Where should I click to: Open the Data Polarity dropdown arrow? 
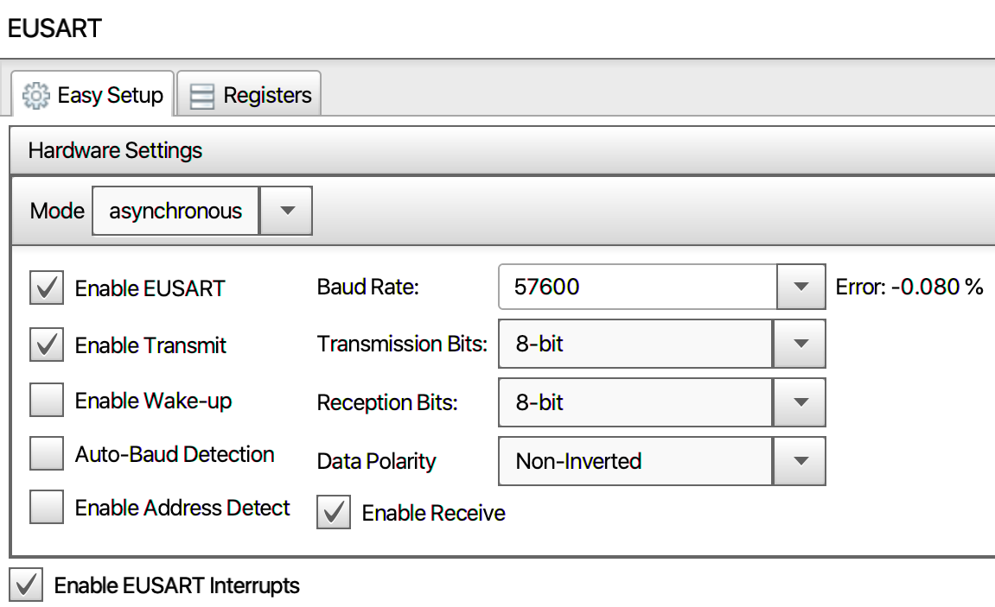800,461
